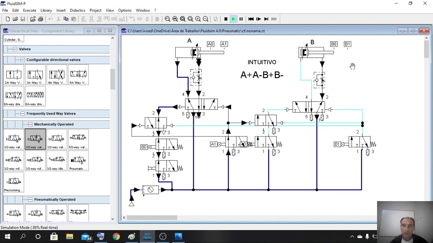Click the air service unit symbol at bottom-left of the circuit

[151, 190]
